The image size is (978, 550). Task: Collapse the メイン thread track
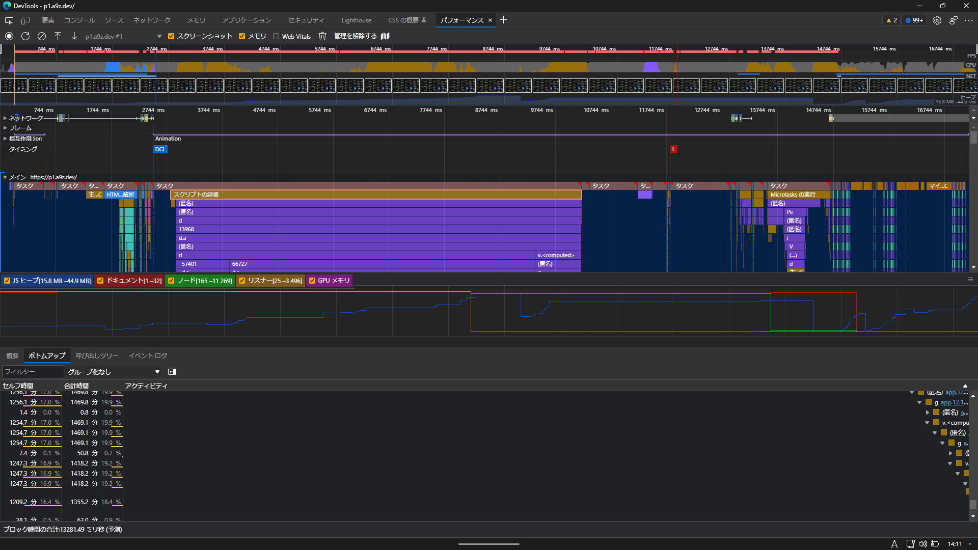click(5, 177)
